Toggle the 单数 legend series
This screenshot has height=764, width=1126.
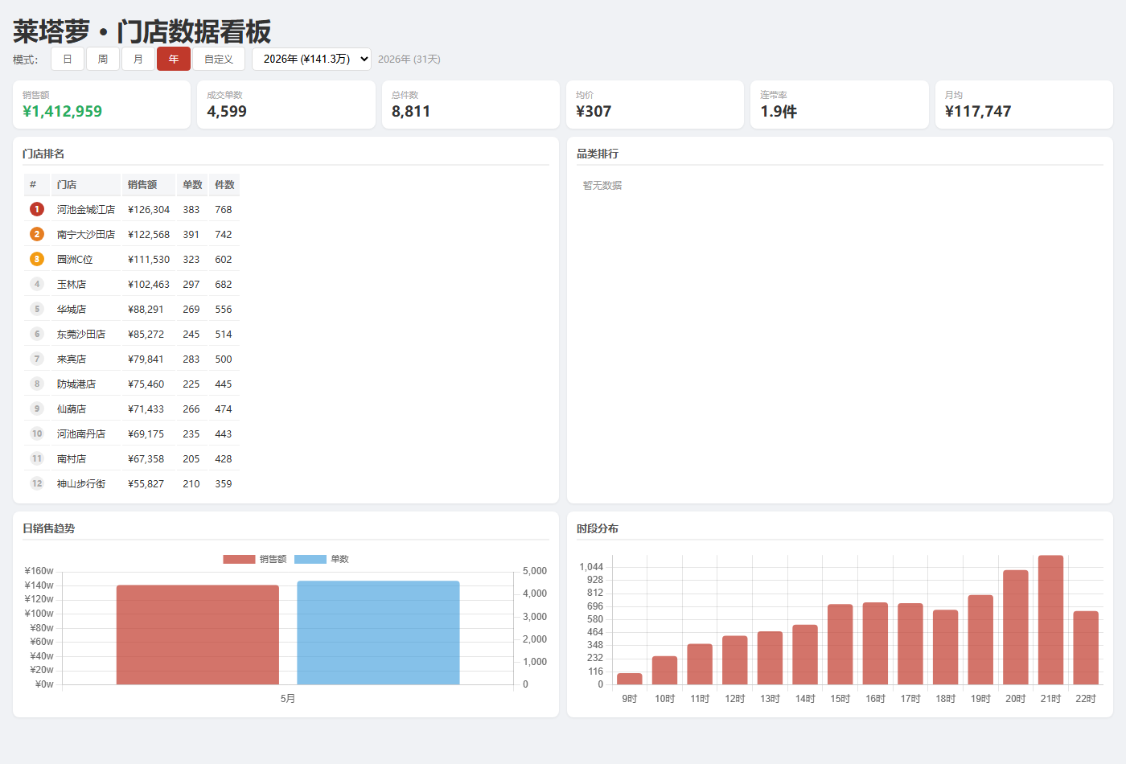[322, 559]
